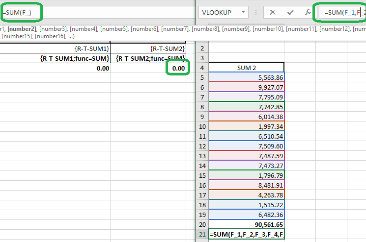Select row header 21

(202, 234)
